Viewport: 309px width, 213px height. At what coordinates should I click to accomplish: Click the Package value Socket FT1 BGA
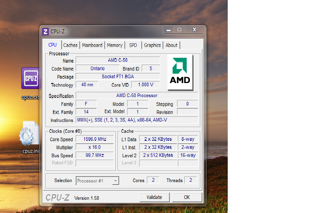point(117,77)
